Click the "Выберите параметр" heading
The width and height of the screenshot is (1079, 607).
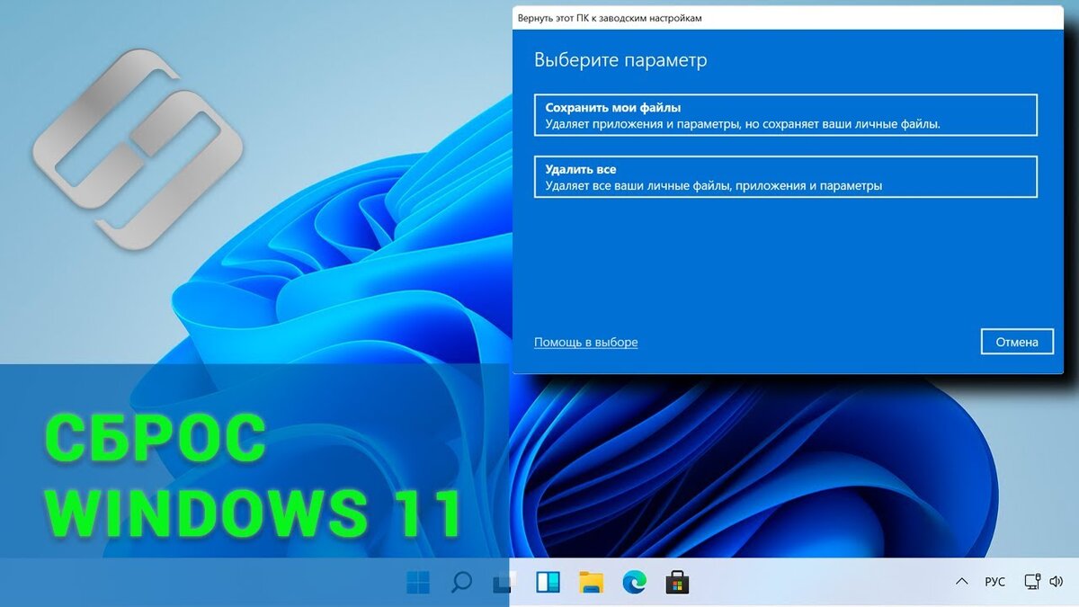(x=620, y=60)
